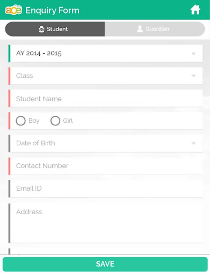Select the Boy radio button
The height and width of the screenshot is (274, 210).
pyautogui.click(x=21, y=121)
